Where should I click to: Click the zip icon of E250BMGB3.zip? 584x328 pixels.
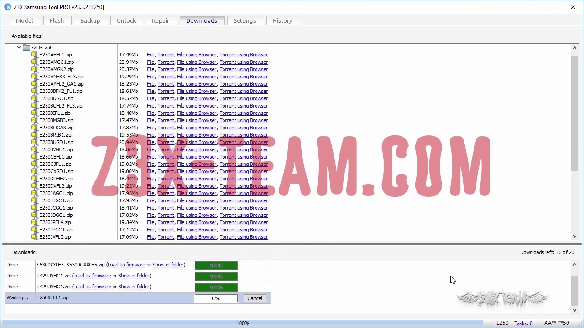(34, 120)
